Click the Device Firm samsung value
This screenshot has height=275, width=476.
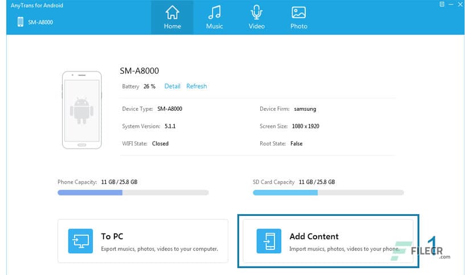coord(305,109)
